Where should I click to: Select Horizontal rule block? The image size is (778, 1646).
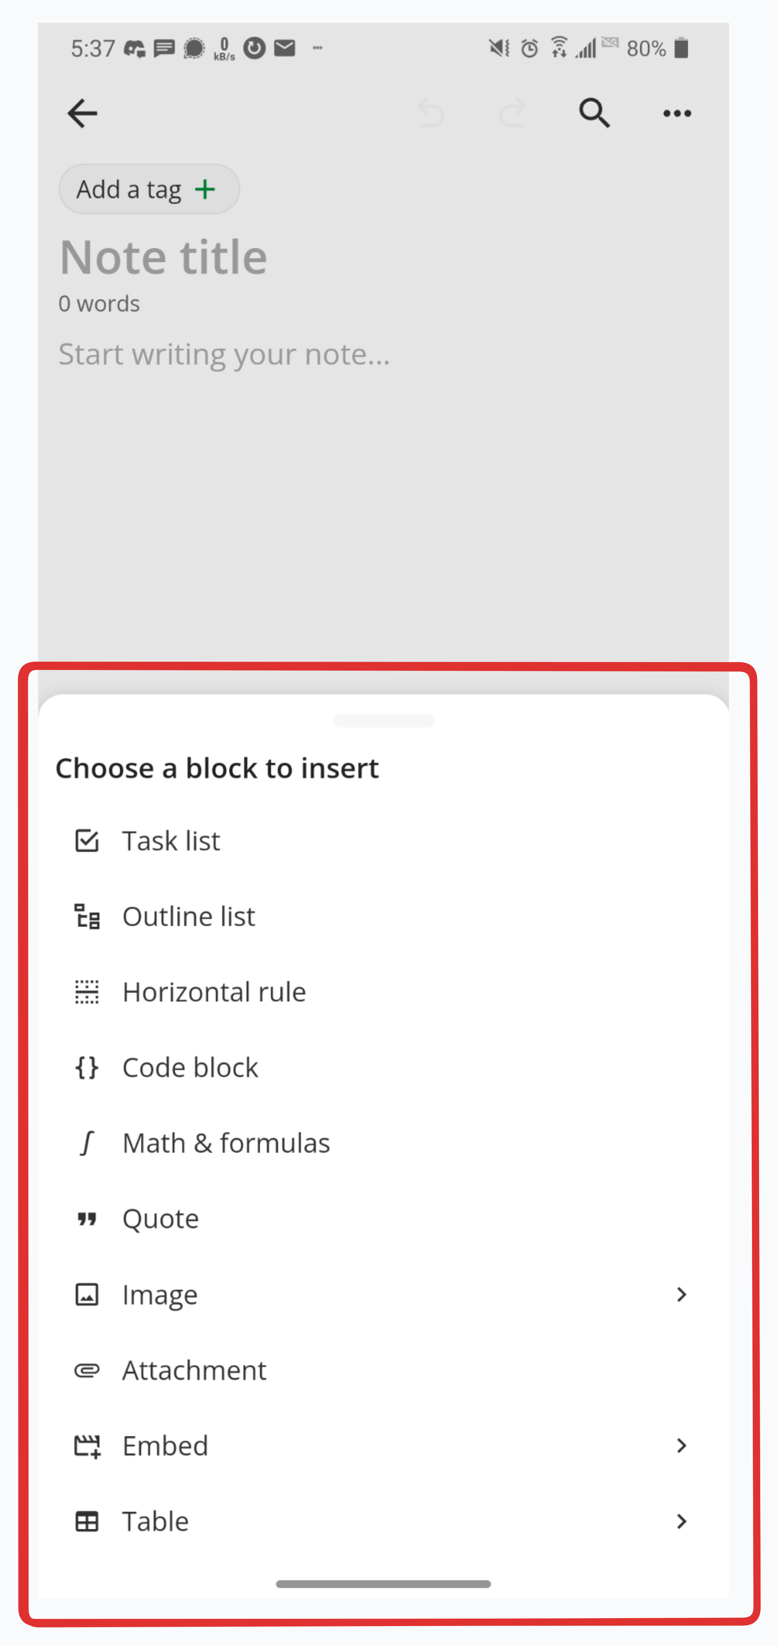[x=214, y=992]
